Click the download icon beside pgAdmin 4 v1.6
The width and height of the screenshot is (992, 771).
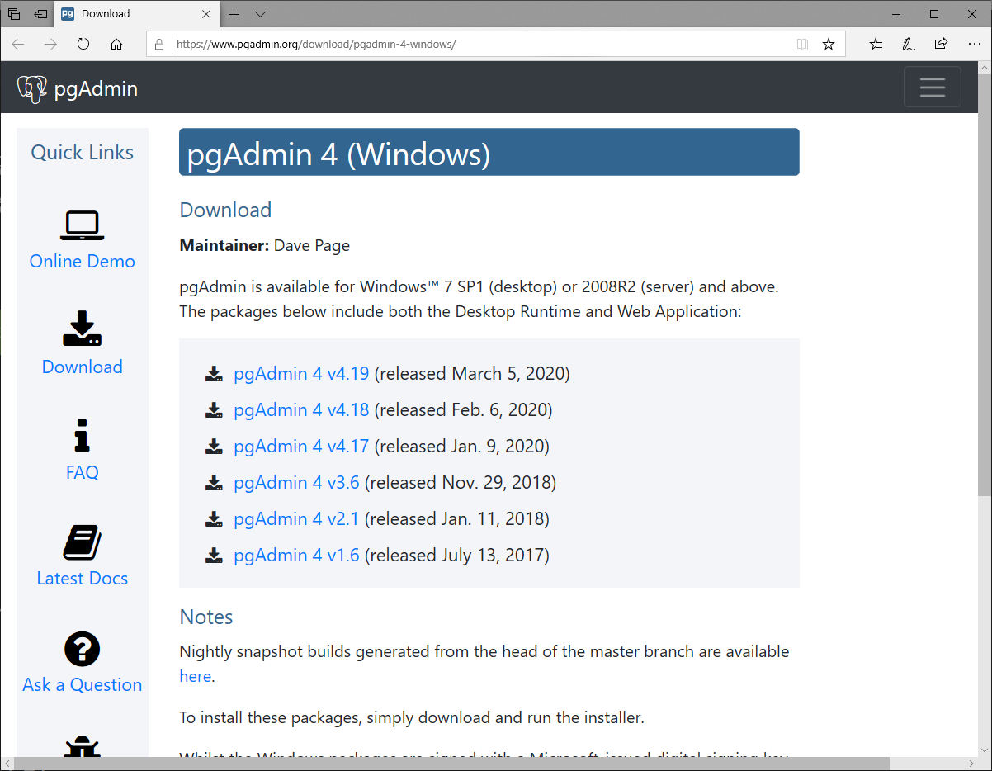pyautogui.click(x=215, y=556)
